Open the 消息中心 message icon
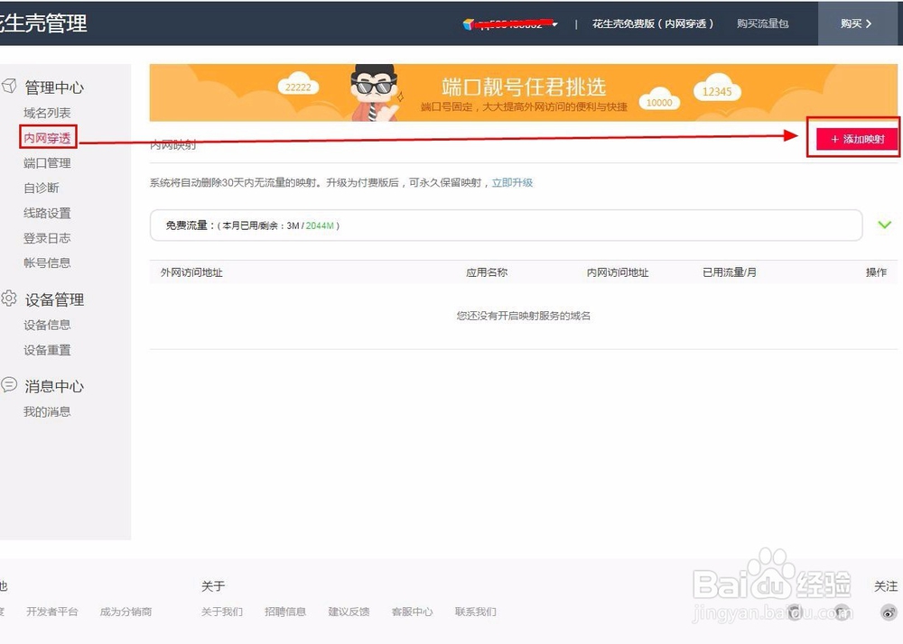 click(x=11, y=386)
